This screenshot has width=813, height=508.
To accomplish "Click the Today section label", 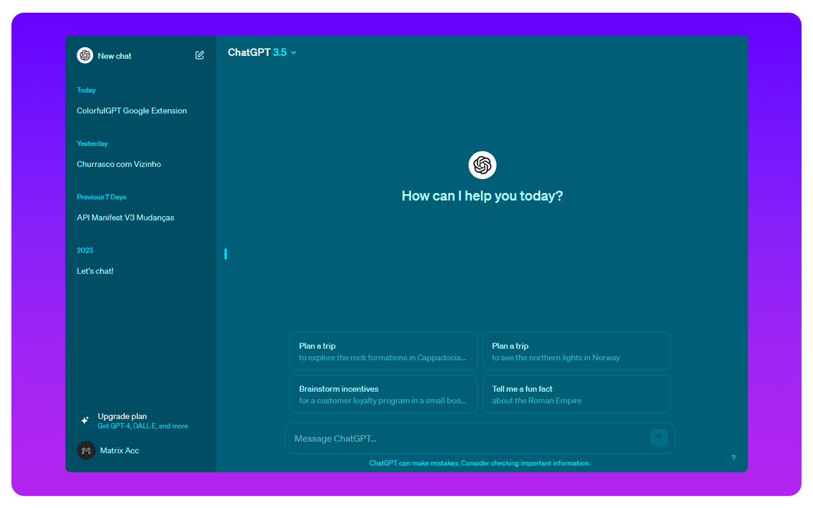I will [x=86, y=90].
